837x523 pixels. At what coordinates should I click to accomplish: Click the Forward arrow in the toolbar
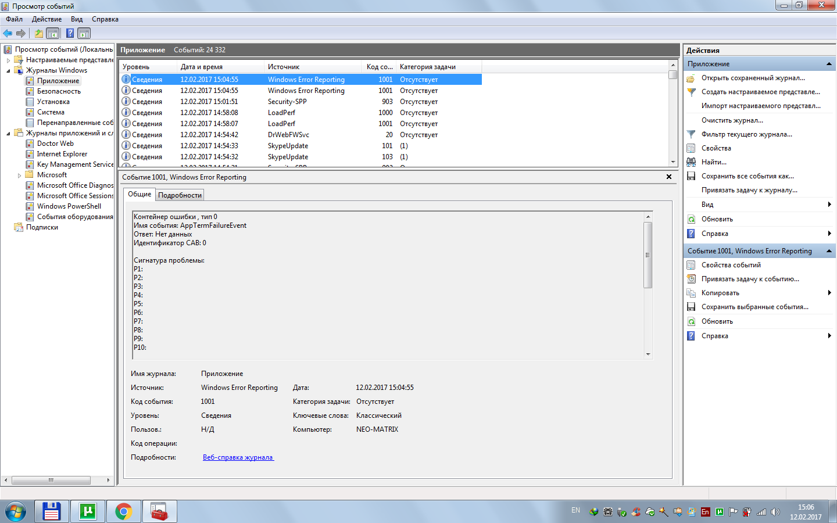click(x=21, y=33)
